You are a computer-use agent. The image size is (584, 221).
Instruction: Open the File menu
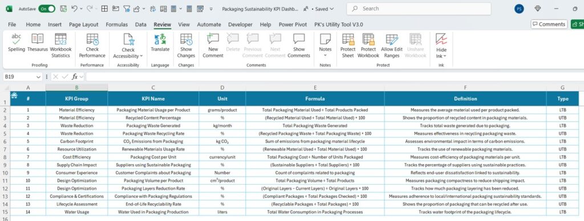coord(12,24)
